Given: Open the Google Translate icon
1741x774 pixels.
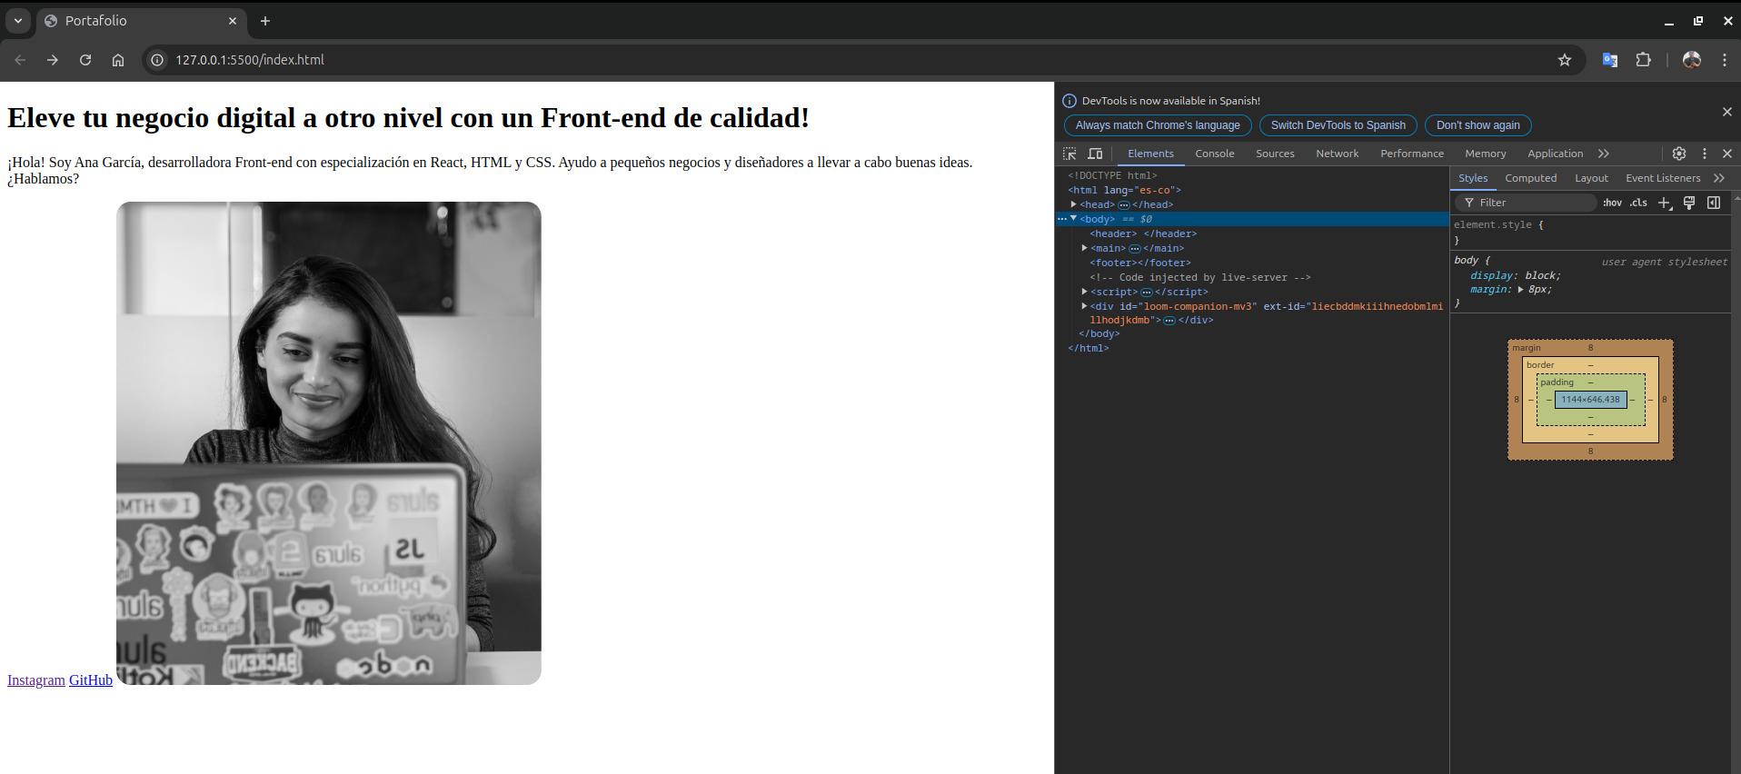Looking at the screenshot, I should 1609,60.
